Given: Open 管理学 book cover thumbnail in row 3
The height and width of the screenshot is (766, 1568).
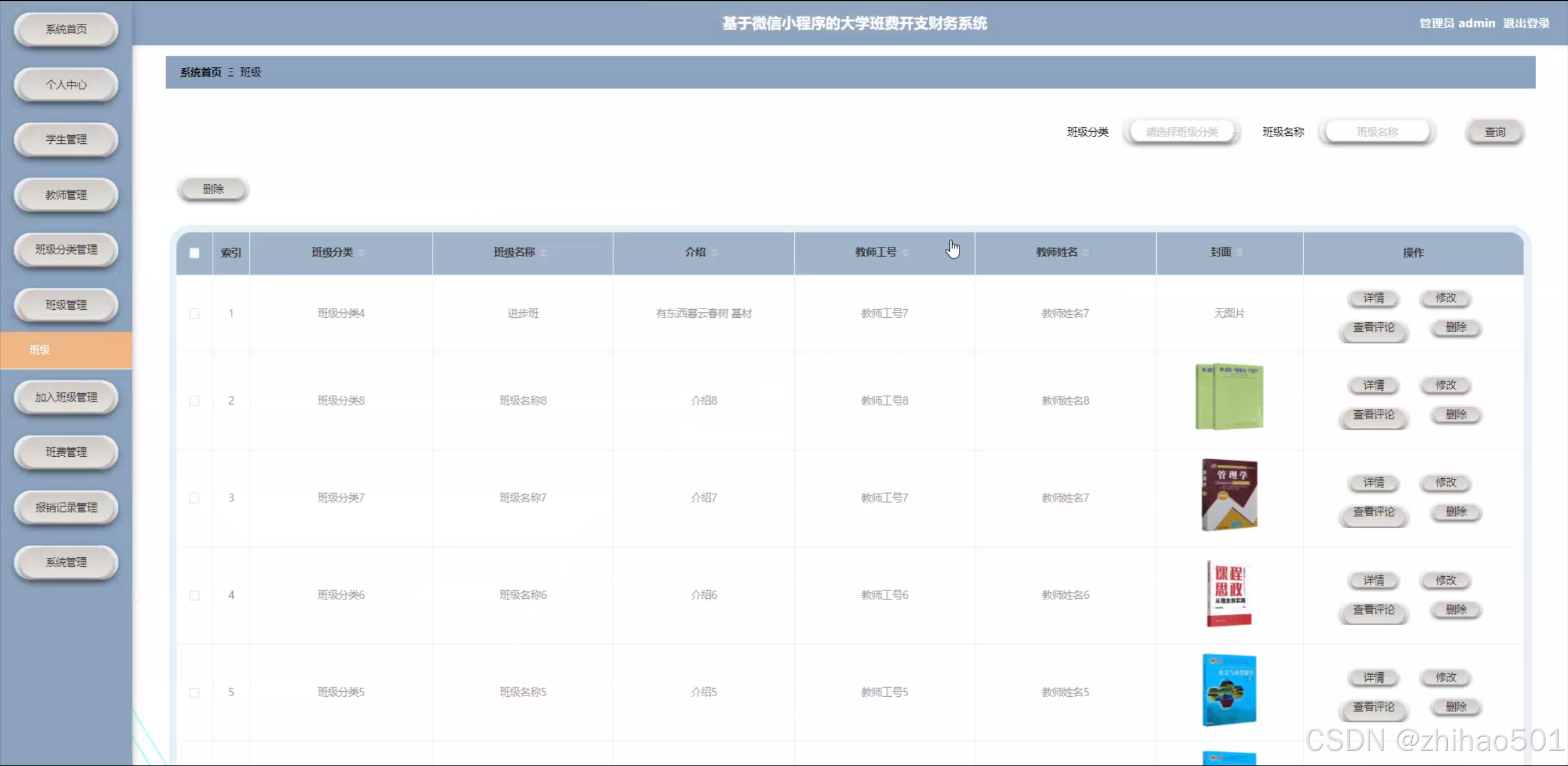Looking at the screenshot, I should pyautogui.click(x=1229, y=495).
